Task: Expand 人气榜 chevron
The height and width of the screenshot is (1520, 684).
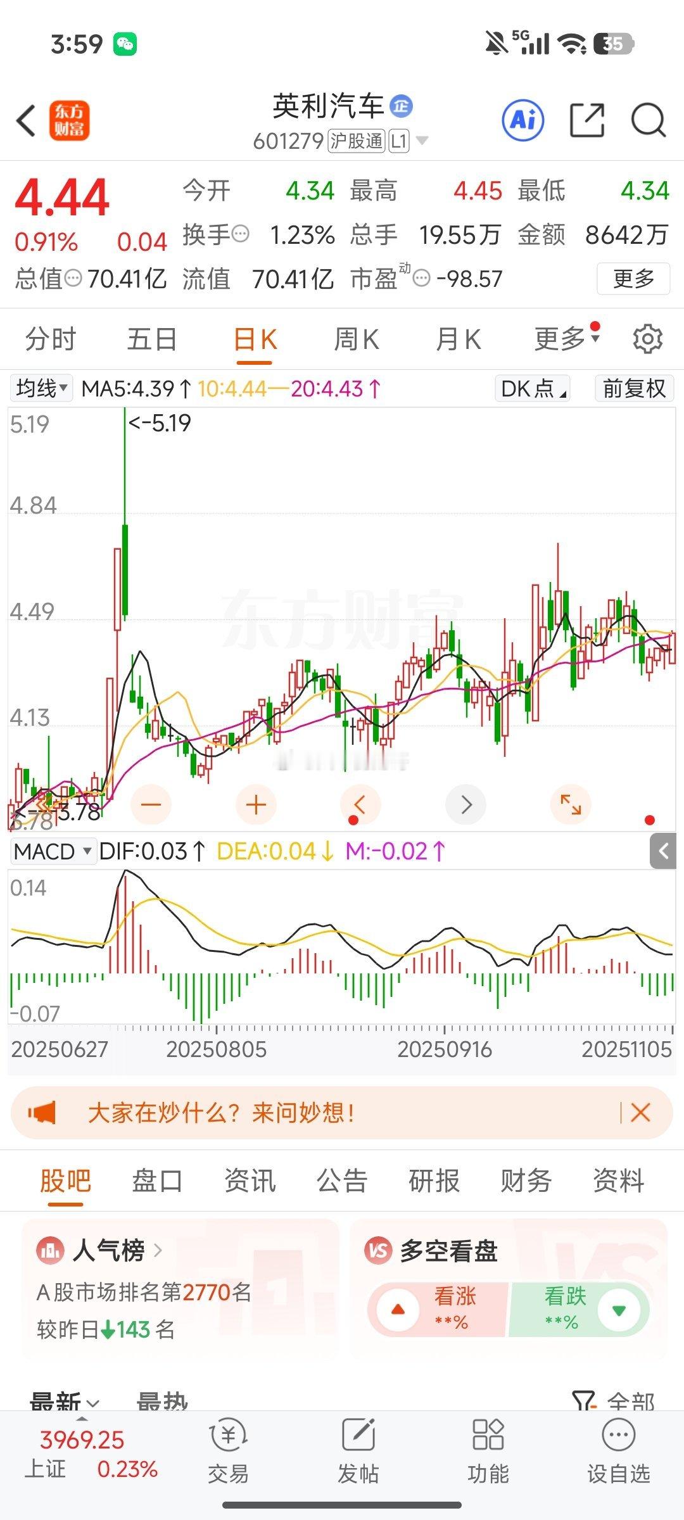Action: pyautogui.click(x=158, y=1250)
